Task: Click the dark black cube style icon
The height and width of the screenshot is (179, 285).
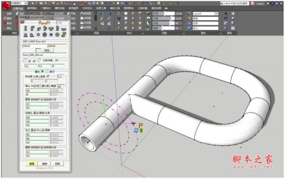Action: pos(119,19)
